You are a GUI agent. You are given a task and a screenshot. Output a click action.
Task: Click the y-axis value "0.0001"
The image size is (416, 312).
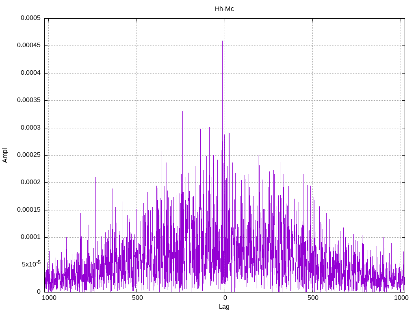pos(31,237)
